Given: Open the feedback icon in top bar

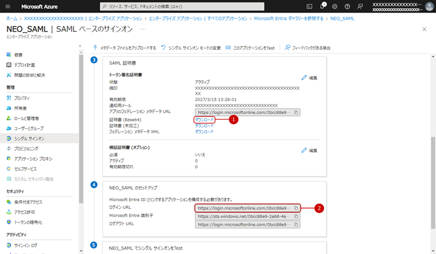Looking at the screenshot, I should point(360,6).
